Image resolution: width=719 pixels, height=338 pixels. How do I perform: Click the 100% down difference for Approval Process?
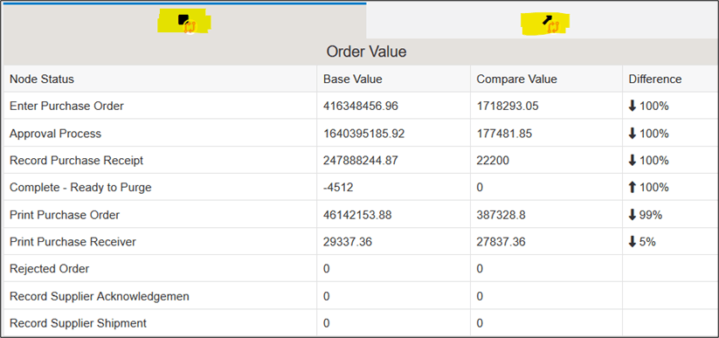pos(648,134)
